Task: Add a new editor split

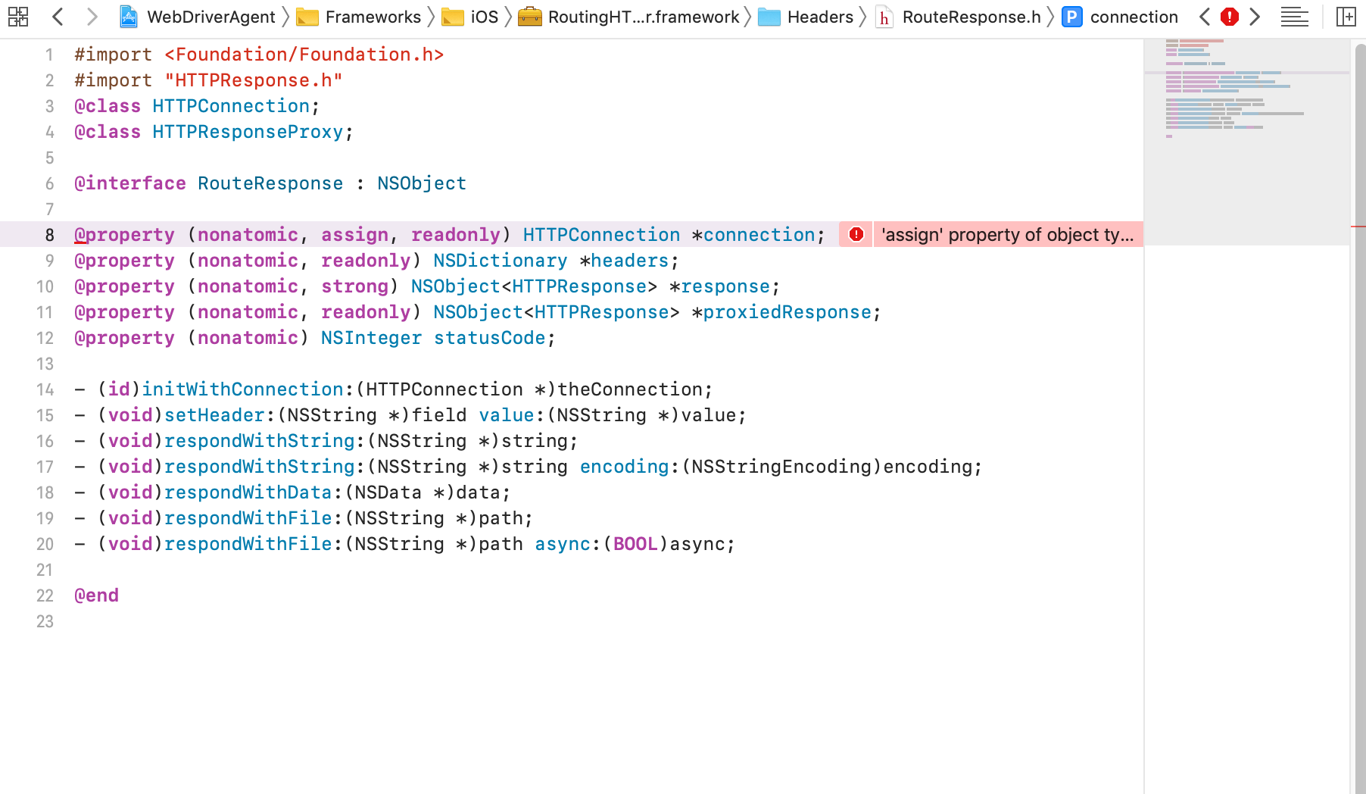Action: (1346, 17)
